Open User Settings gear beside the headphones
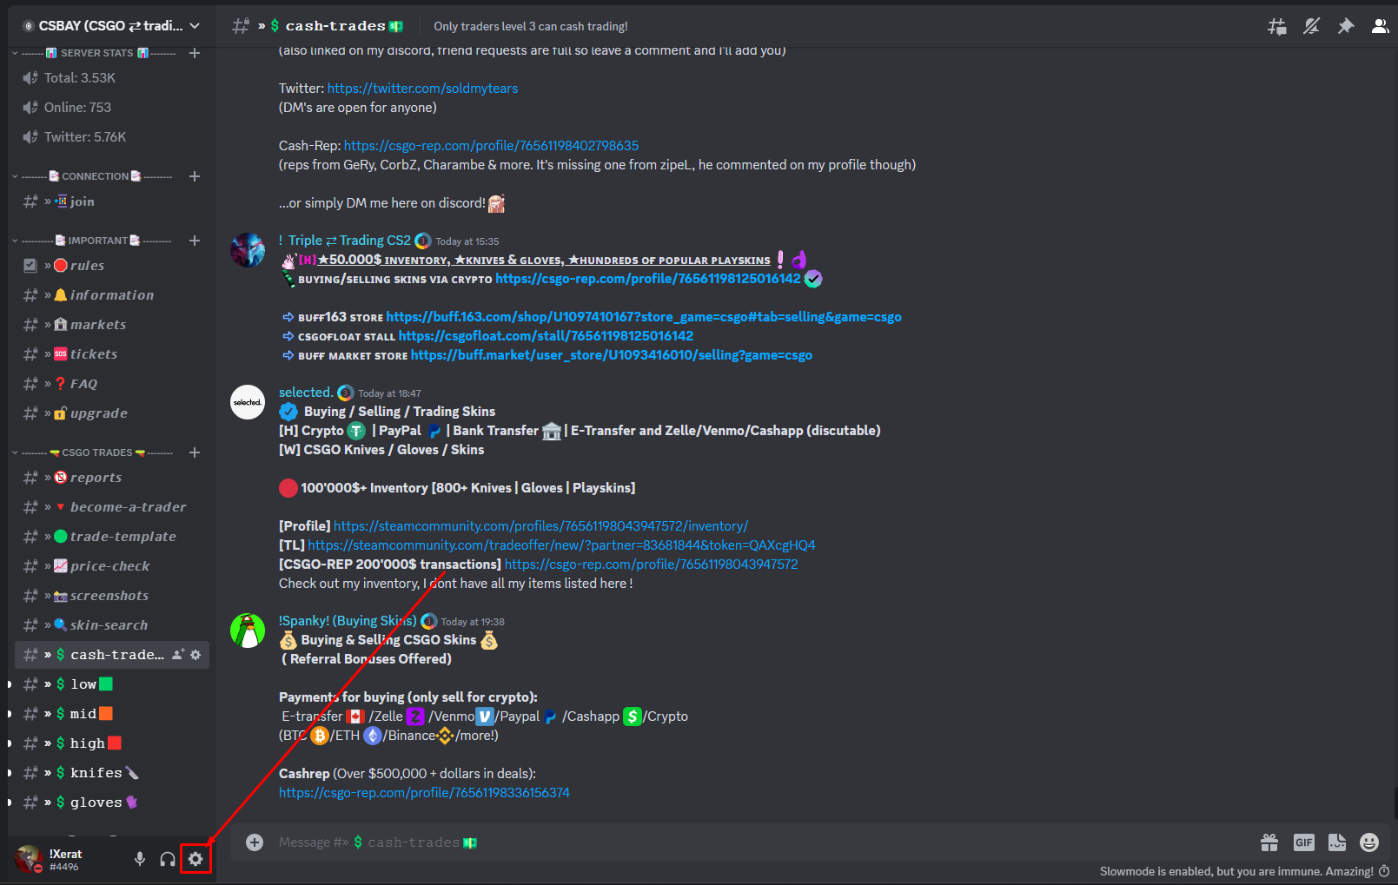This screenshot has width=1398, height=885. point(195,859)
